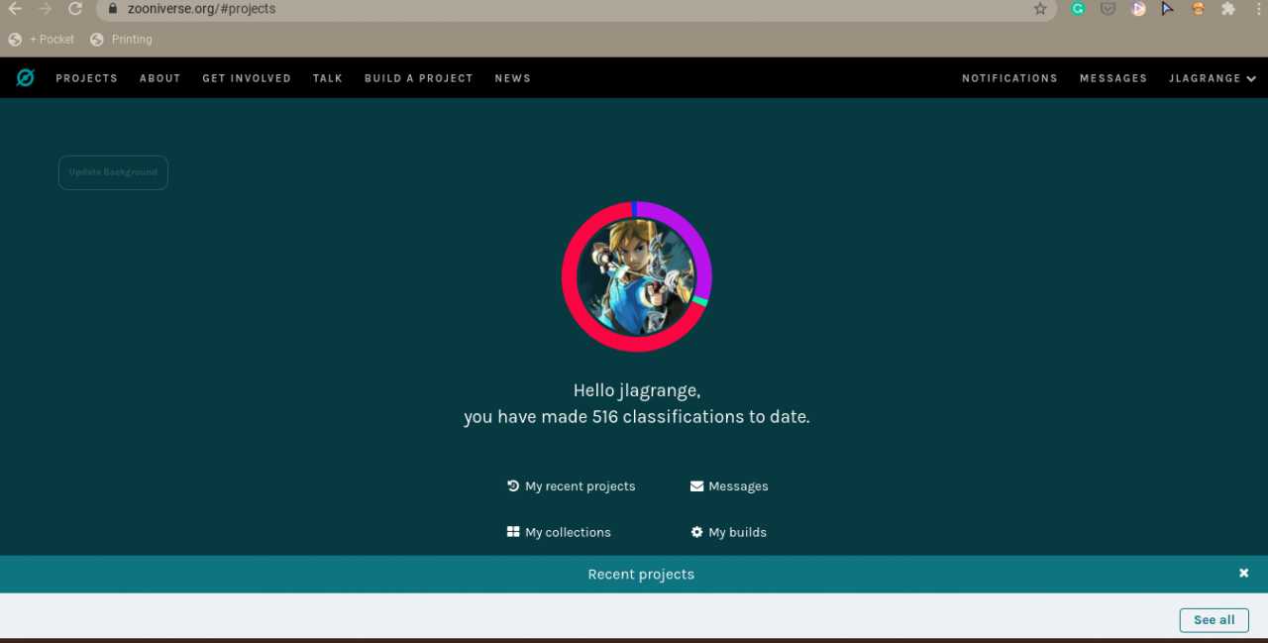Click the gear icon beside My builds
Viewport: 1268px width, 643px height.
[x=697, y=532]
